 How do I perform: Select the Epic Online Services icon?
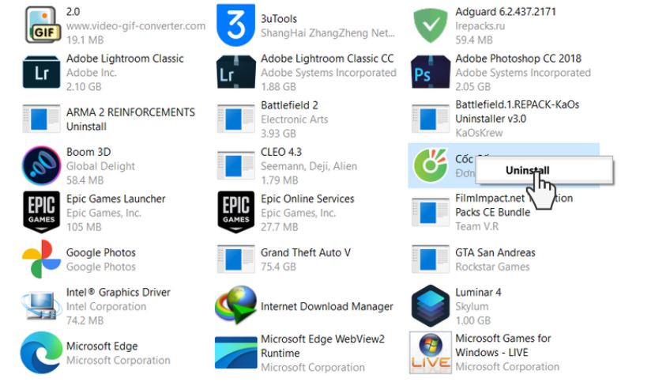(x=236, y=213)
